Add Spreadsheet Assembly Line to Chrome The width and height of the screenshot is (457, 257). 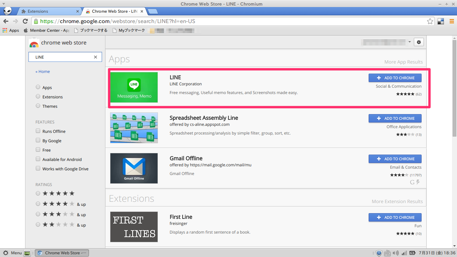tap(395, 118)
